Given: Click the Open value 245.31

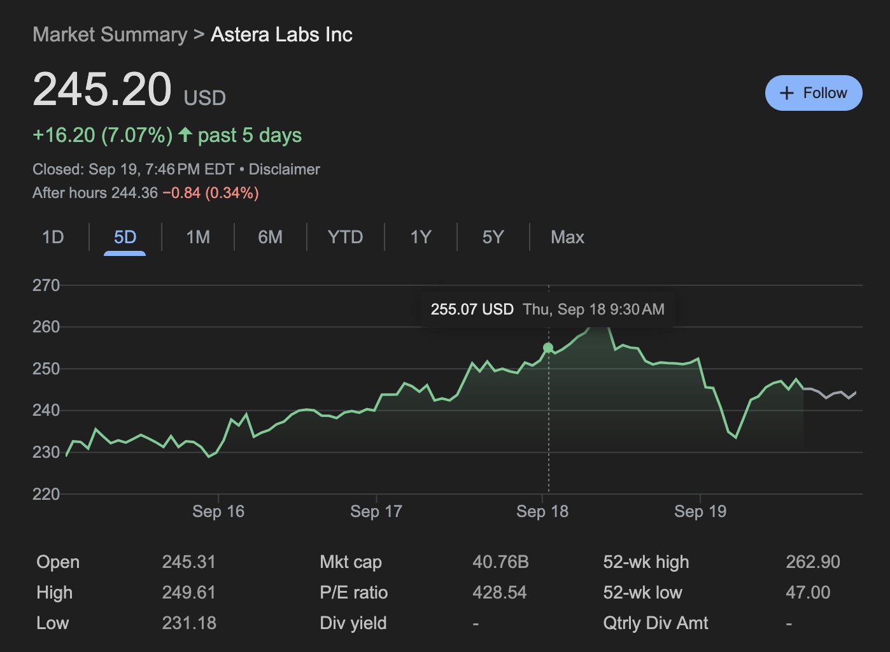Looking at the screenshot, I should [189, 562].
